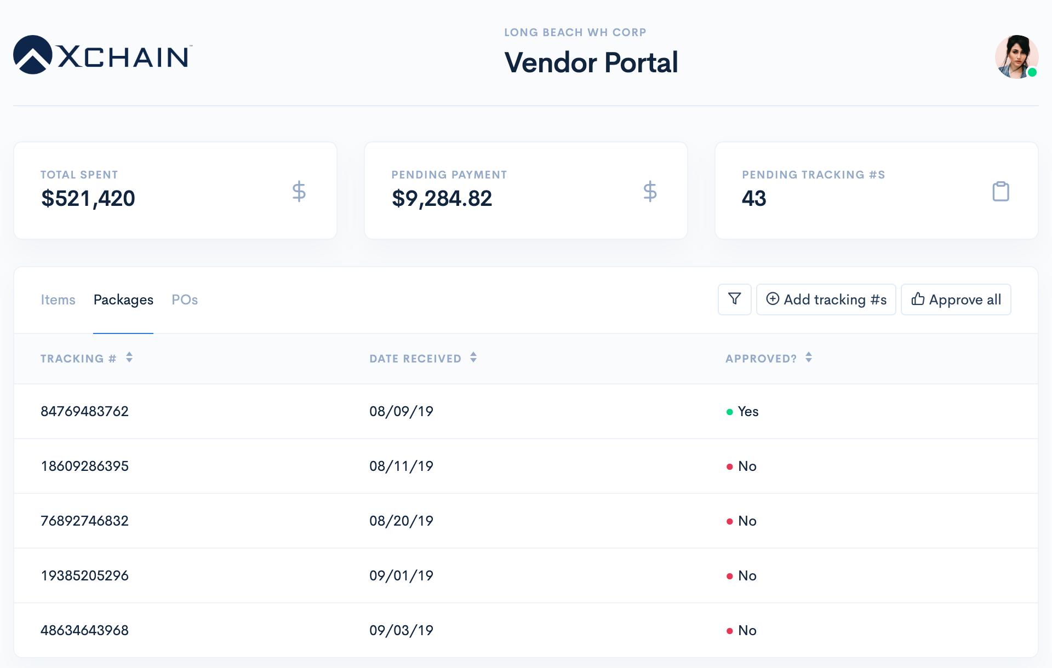Open the POs tab
This screenshot has height=668, width=1052.
(x=185, y=300)
